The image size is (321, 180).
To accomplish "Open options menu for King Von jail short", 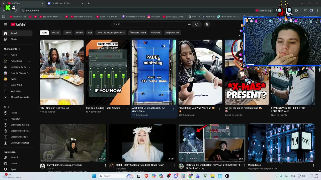I will pyautogui.click(x=81, y=109).
